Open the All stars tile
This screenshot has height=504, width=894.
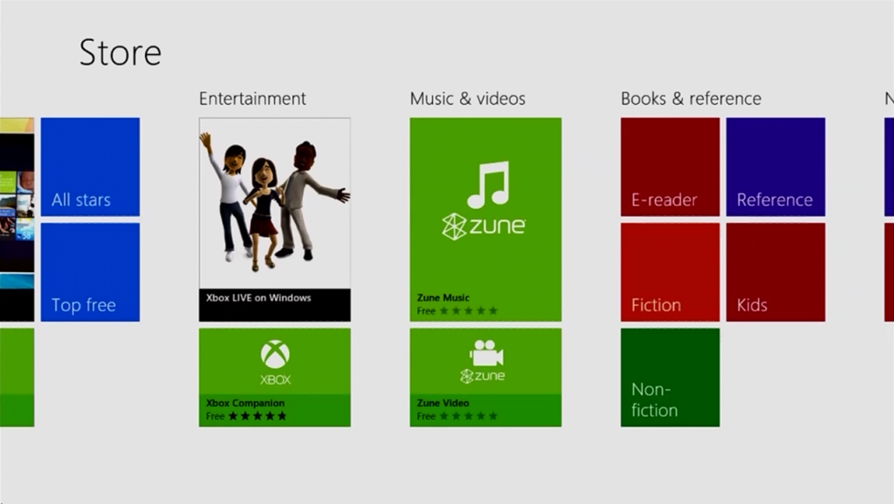(x=90, y=167)
